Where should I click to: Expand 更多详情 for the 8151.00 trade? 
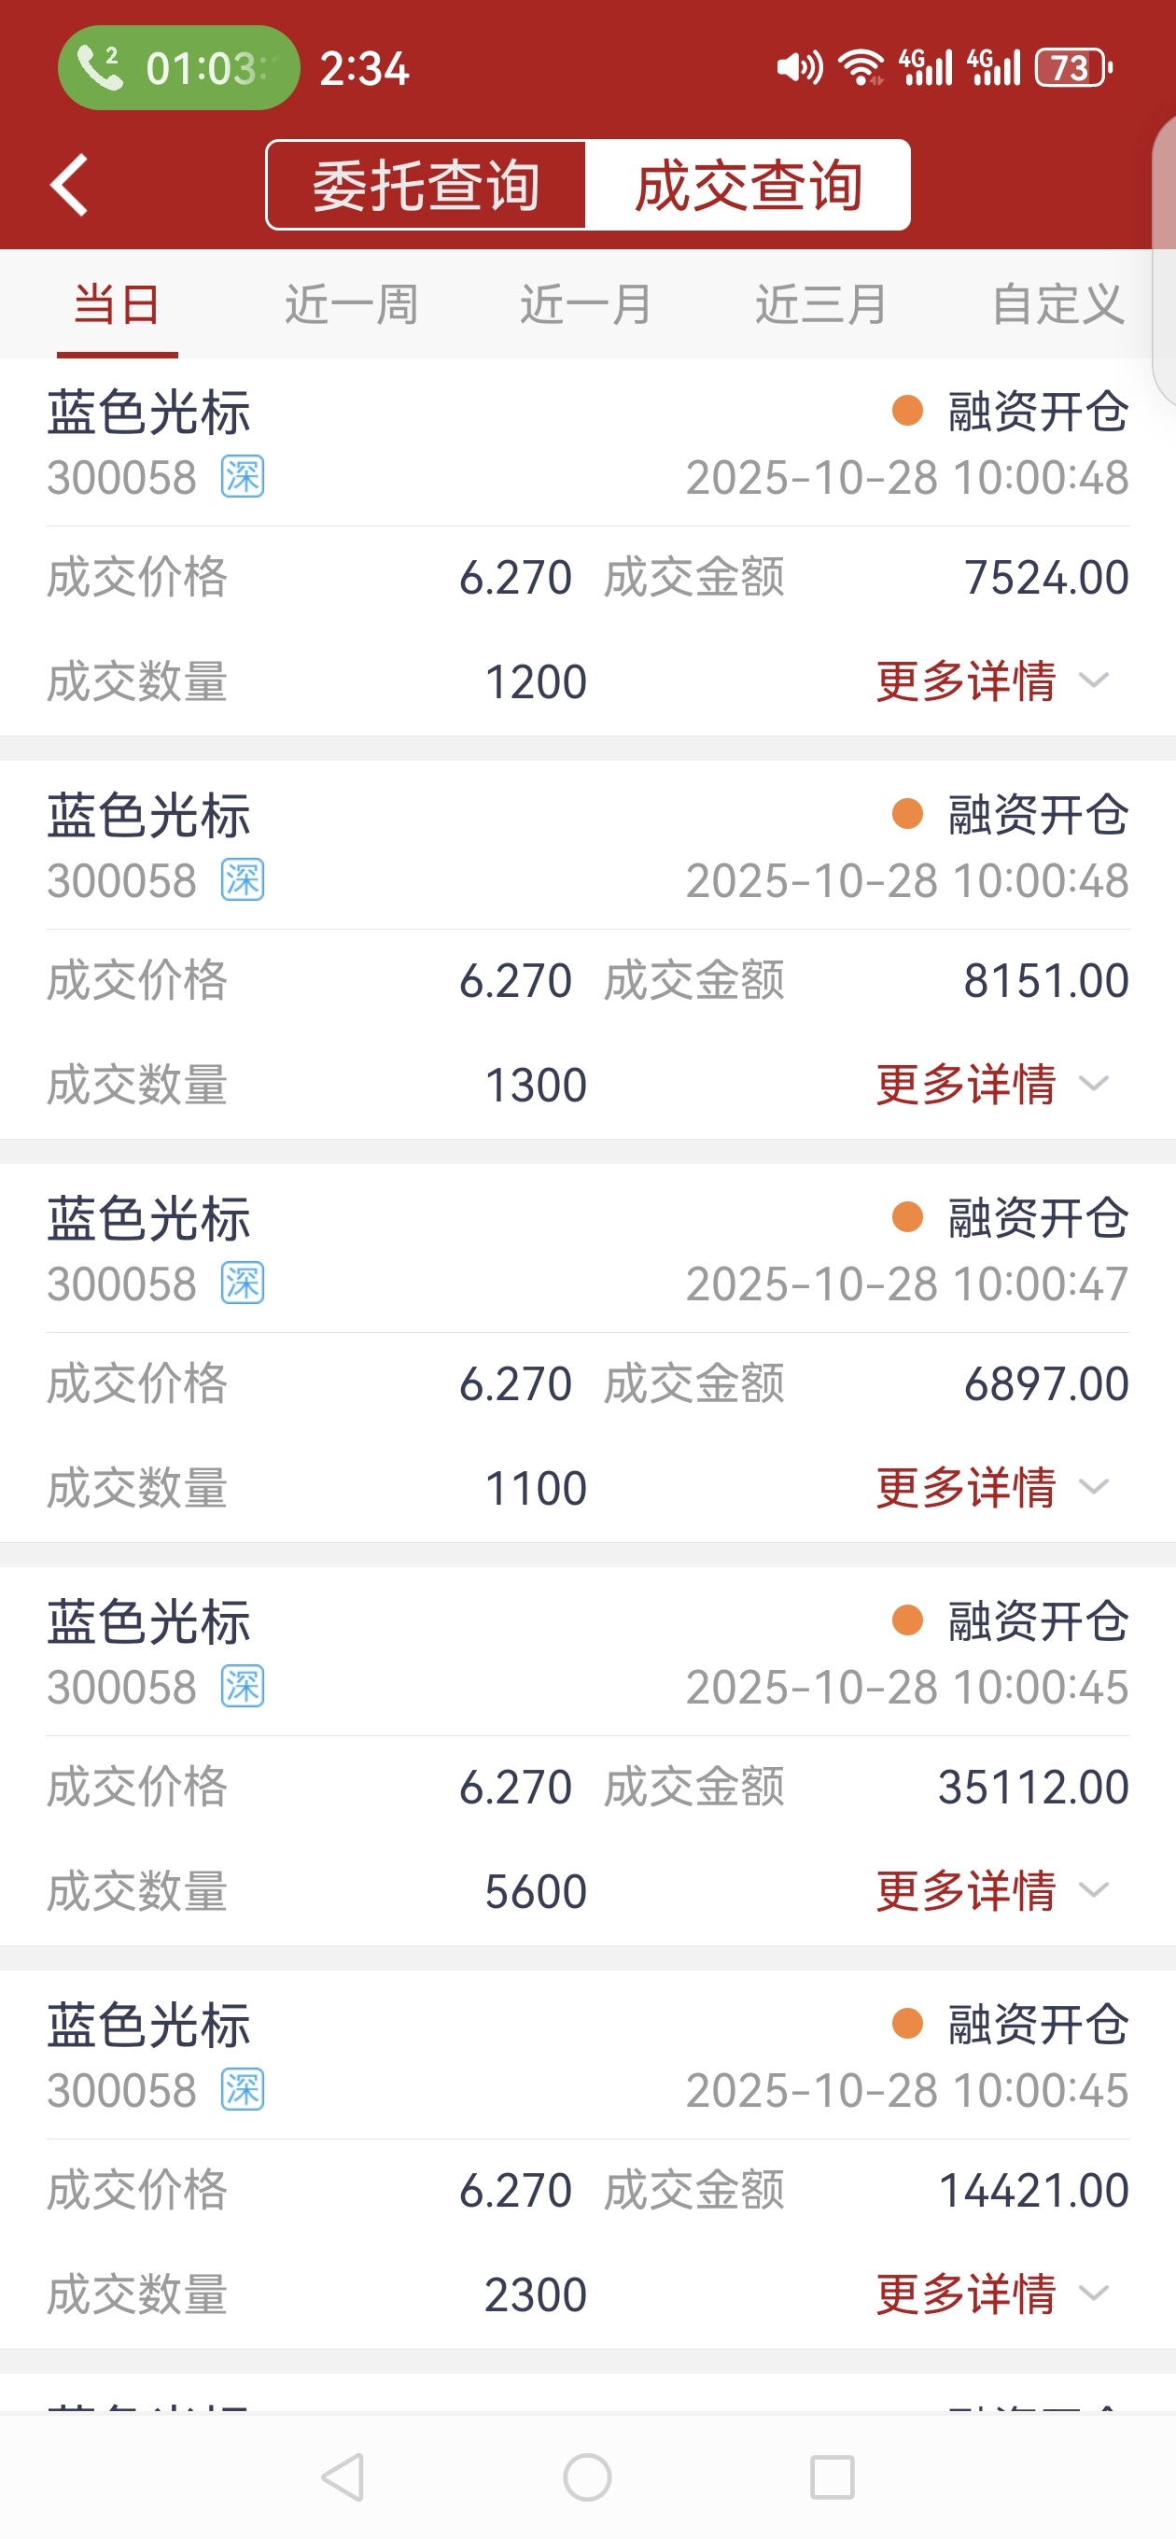[991, 1084]
